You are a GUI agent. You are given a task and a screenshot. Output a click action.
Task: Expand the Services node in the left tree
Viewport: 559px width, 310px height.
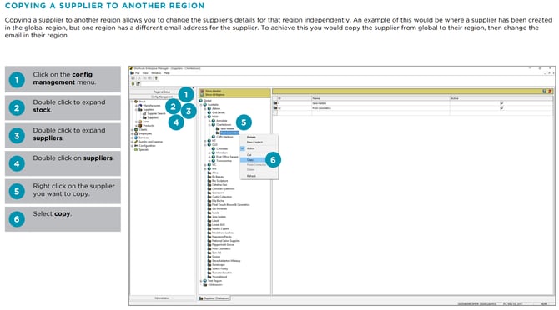pos(133,137)
